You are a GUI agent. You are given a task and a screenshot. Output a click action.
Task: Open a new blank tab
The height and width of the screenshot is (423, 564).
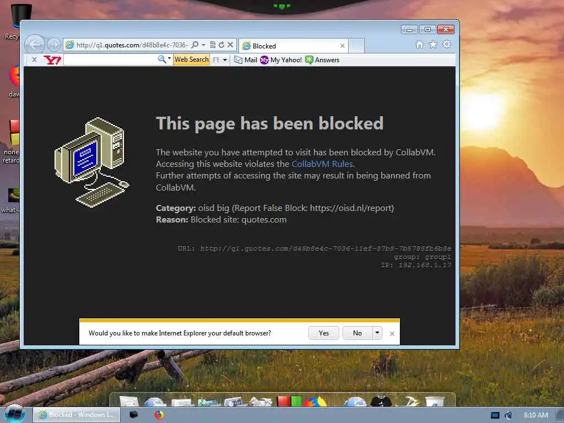357,46
